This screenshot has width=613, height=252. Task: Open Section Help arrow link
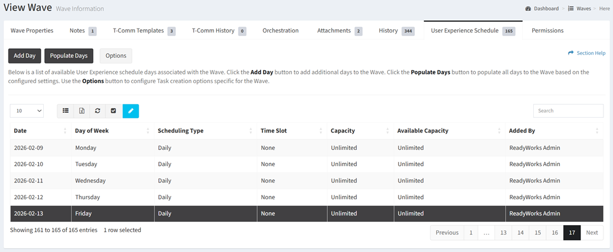[x=571, y=53]
